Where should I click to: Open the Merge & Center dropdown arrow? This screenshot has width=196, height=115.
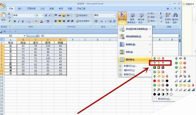click(91, 21)
